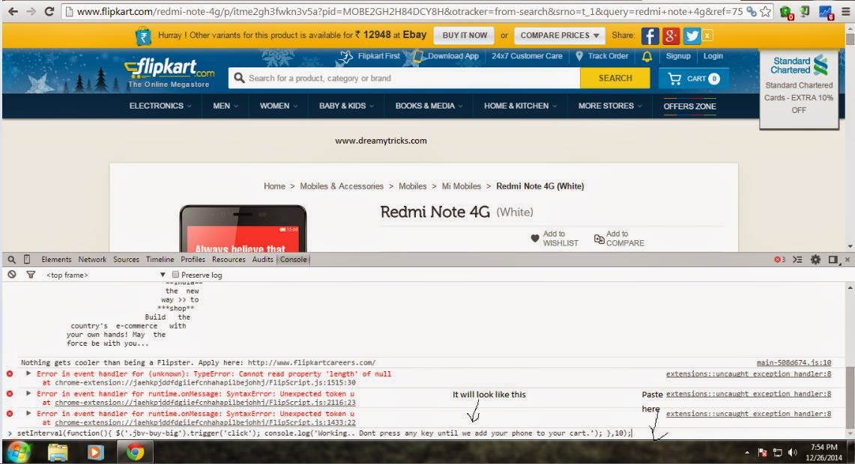Open the COMPARE PRICES dropdown
This screenshot has width=855, height=464.
[x=560, y=35]
